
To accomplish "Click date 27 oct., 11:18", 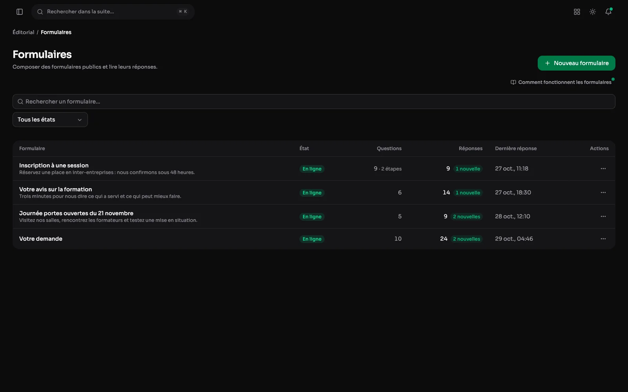I will (x=512, y=169).
